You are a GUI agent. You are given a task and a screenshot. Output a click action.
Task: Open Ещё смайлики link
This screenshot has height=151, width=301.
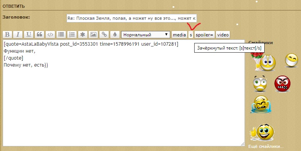(266, 147)
